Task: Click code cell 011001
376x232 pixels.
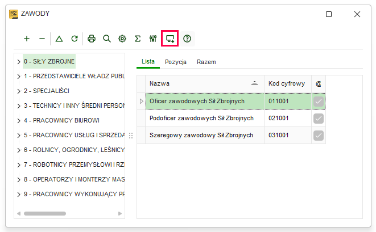Action: (288, 102)
